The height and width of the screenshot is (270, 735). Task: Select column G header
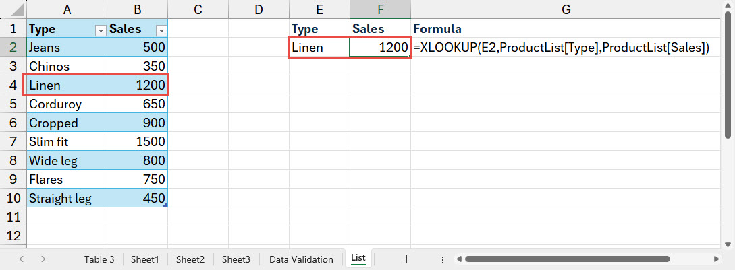tap(566, 9)
